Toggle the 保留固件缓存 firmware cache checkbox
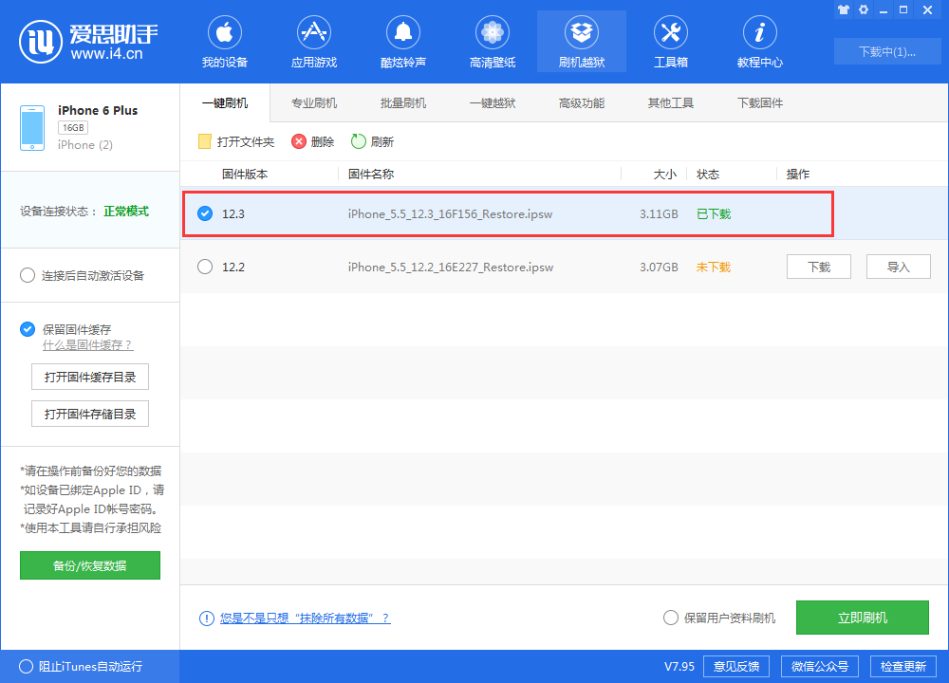949x683 pixels. pos(27,329)
